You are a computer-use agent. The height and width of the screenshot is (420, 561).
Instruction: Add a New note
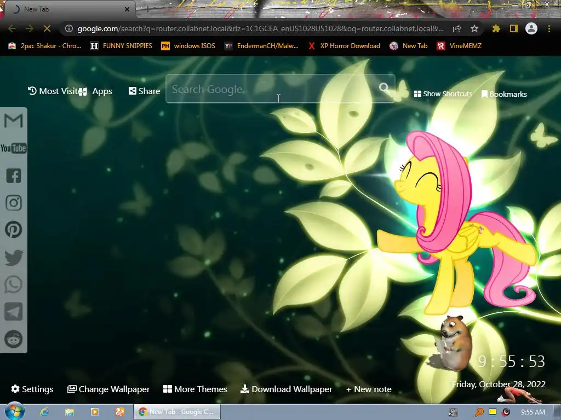tap(369, 389)
